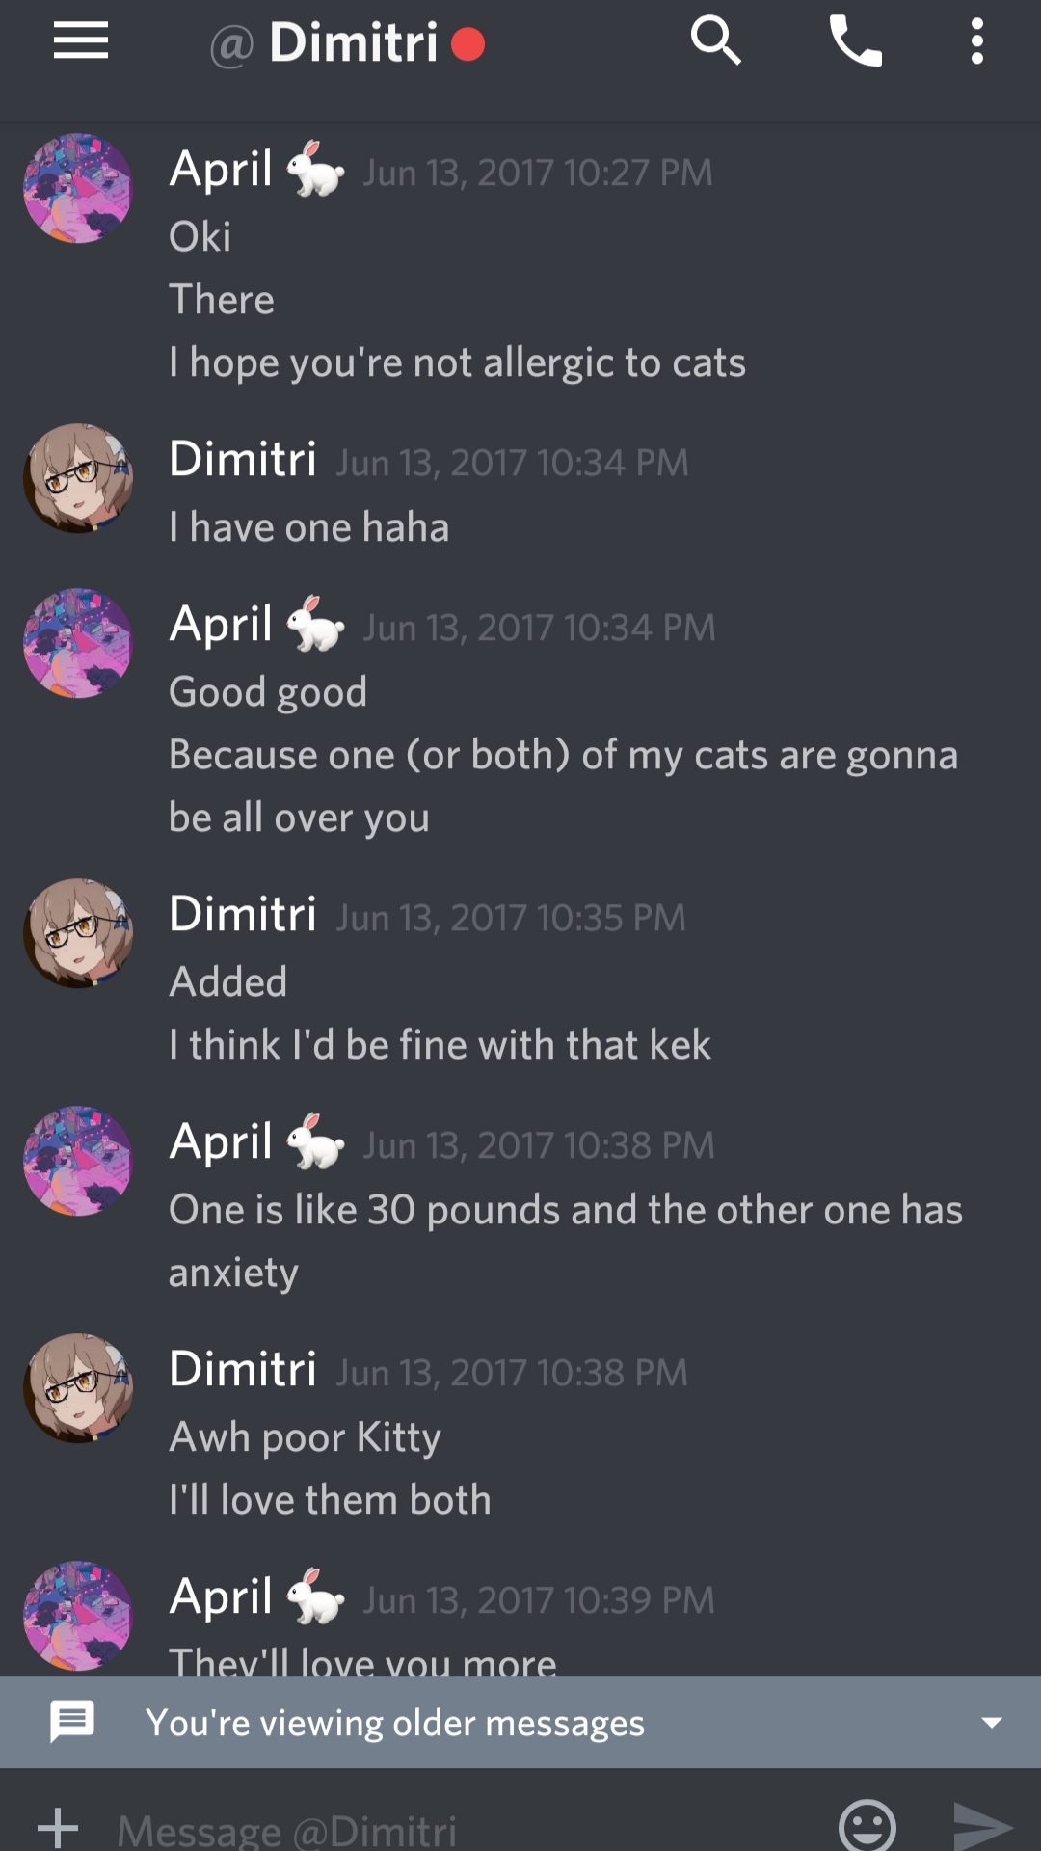Image resolution: width=1041 pixels, height=1851 pixels.
Task: Open the hamburger navigation menu
Action: [x=80, y=41]
